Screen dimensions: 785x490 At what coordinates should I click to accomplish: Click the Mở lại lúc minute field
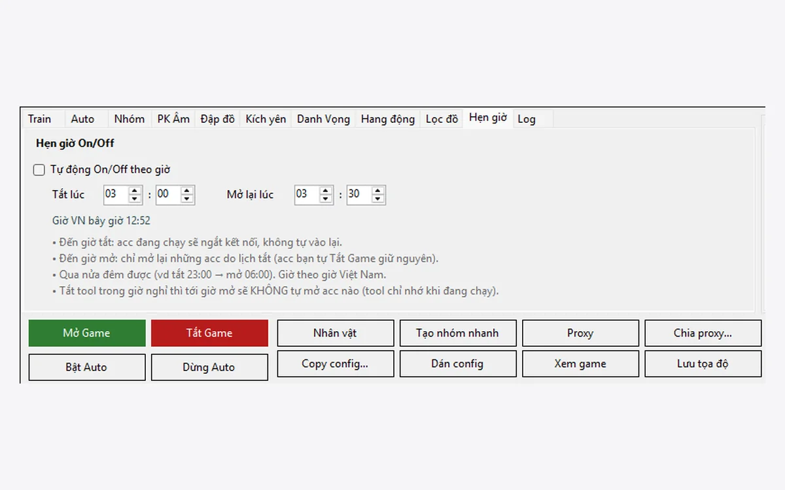coord(359,194)
